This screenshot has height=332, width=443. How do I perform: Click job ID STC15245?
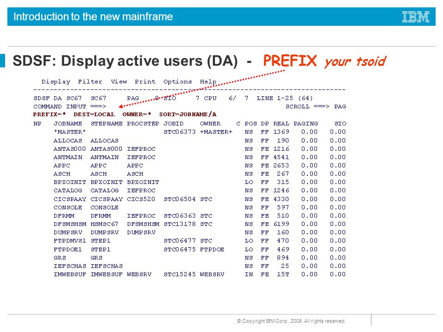180,274
